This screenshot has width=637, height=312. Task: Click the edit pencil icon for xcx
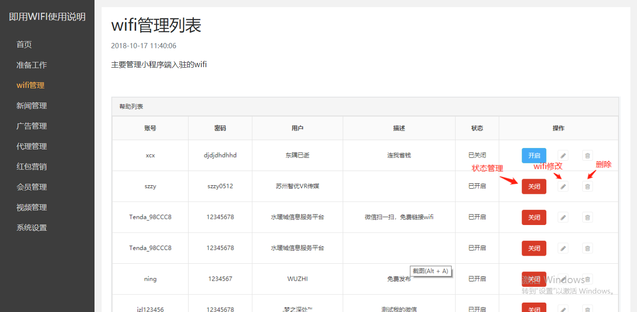tap(562, 155)
